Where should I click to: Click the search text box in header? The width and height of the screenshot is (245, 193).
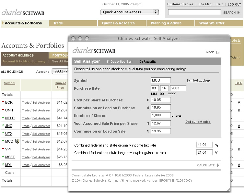point(194,12)
